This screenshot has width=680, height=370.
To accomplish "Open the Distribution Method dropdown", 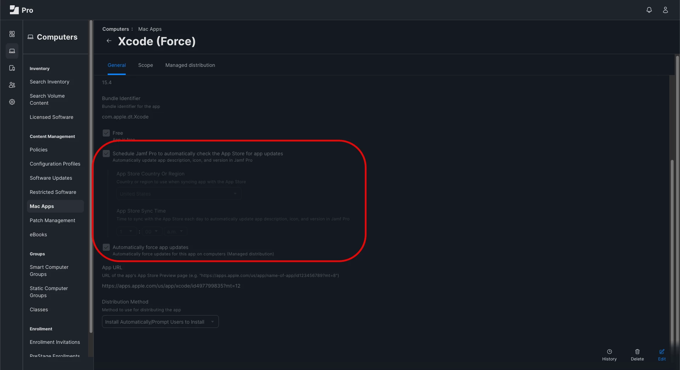I will click(x=160, y=322).
